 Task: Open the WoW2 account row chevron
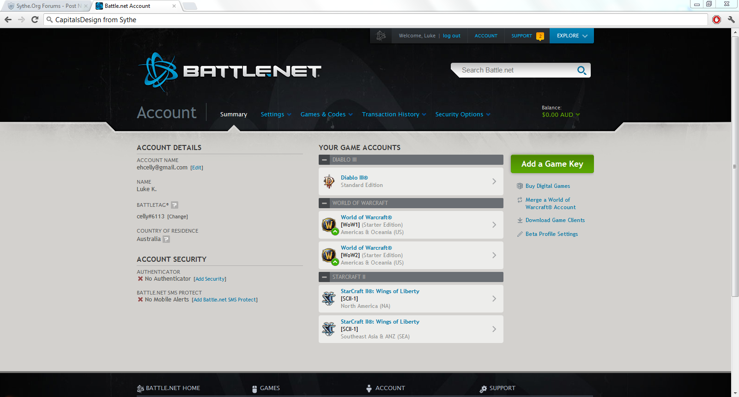coord(494,255)
